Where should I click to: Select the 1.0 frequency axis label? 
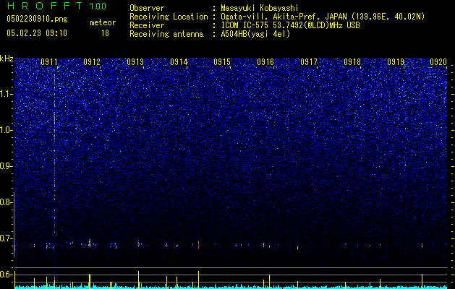[7, 130]
